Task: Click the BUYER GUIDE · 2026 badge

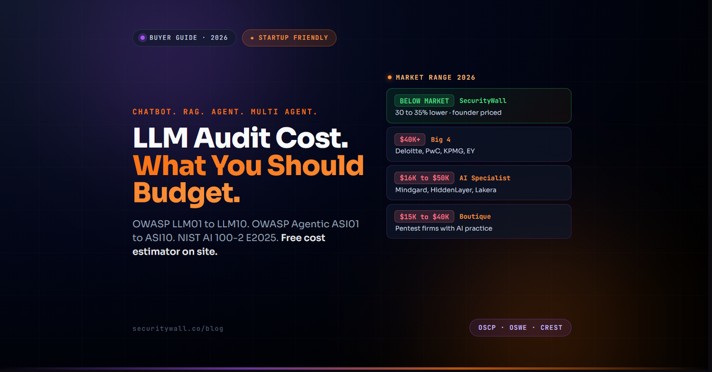Action: point(184,38)
